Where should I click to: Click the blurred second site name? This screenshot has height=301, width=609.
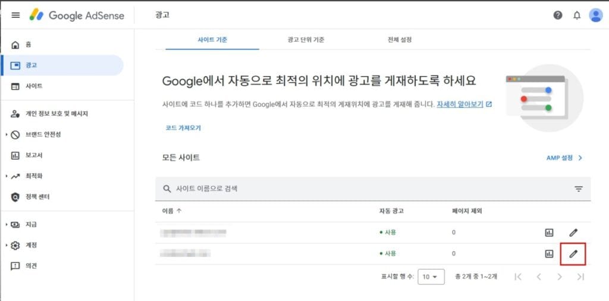[186, 254]
